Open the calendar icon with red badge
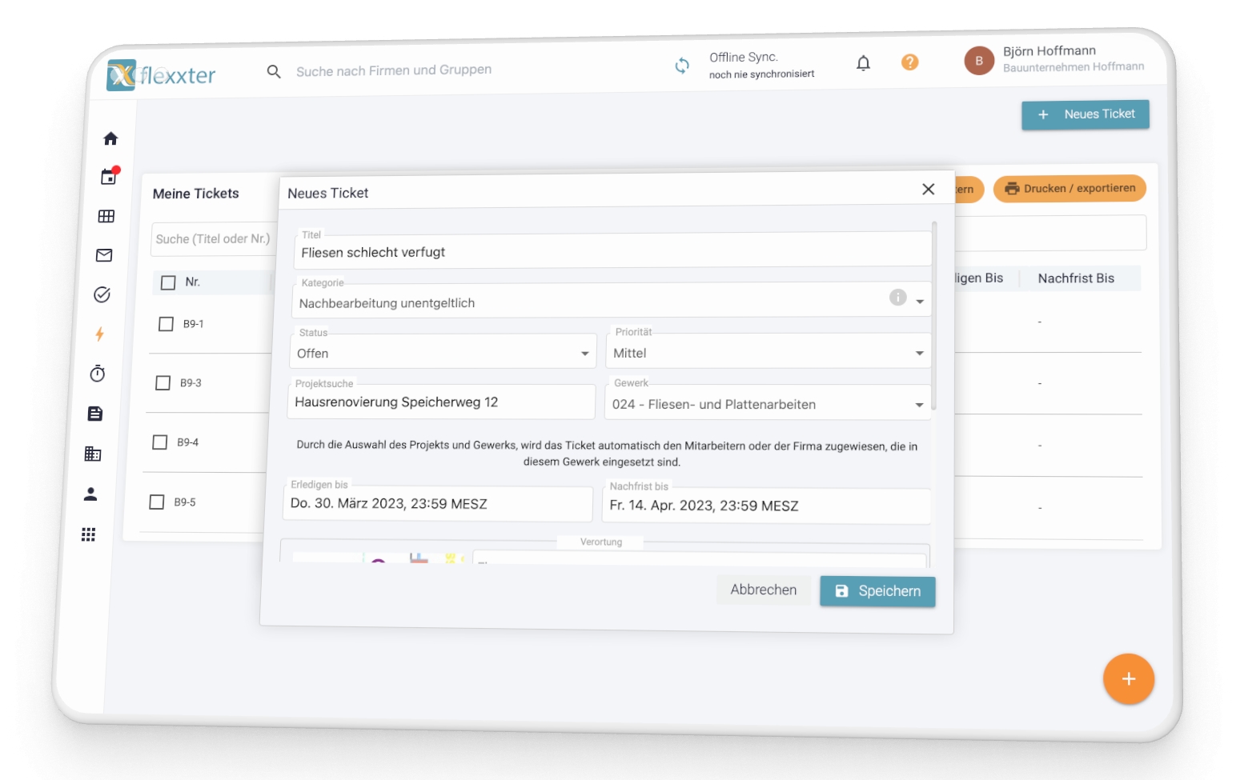Image resolution: width=1236 pixels, height=780 pixels. pyautogui.click(x=110, y=176)
